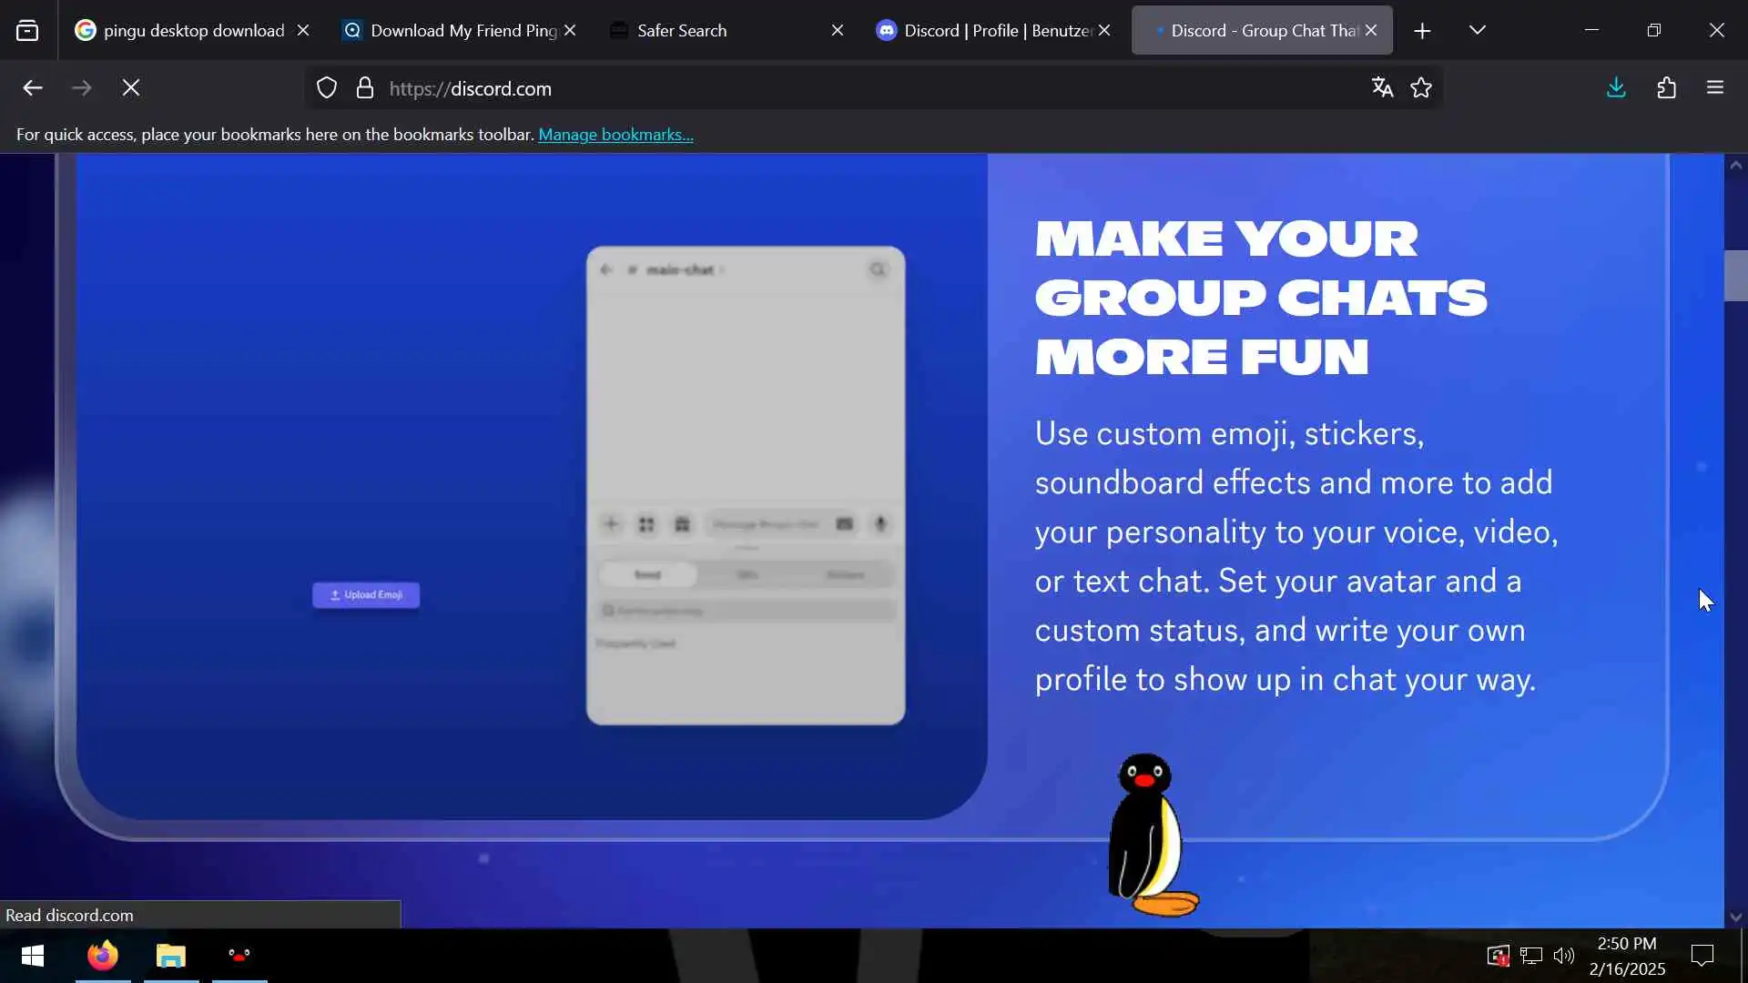Click the tracking protection shield icon
Viewport: 1748px width, 983px height.
pos(327,88)
